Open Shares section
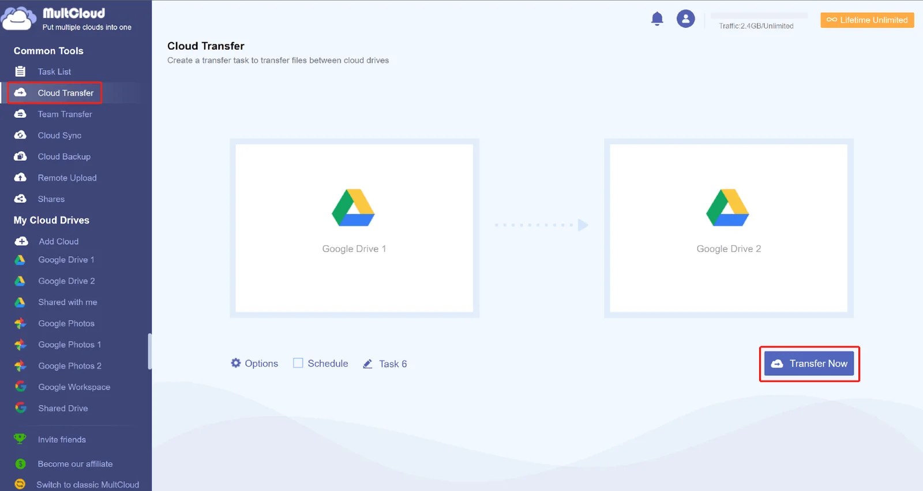923x491 pixels. 51,199
